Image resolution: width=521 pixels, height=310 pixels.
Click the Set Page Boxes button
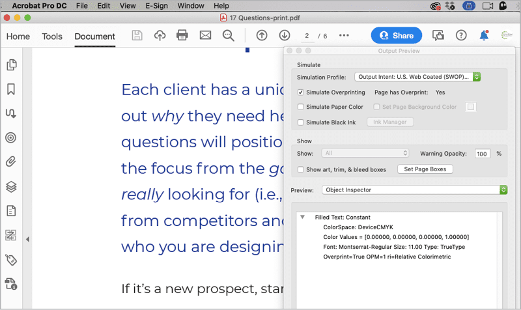tap(425, 169)
